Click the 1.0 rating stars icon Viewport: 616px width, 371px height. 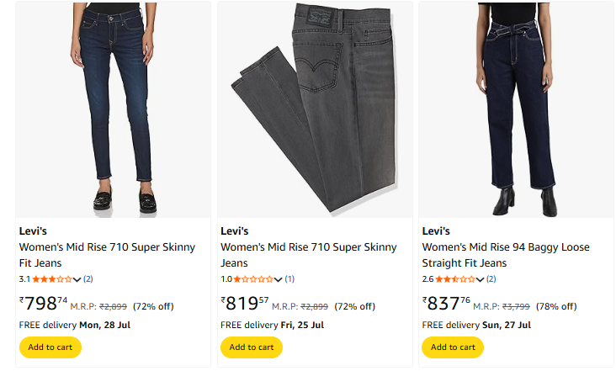[253, 279]
